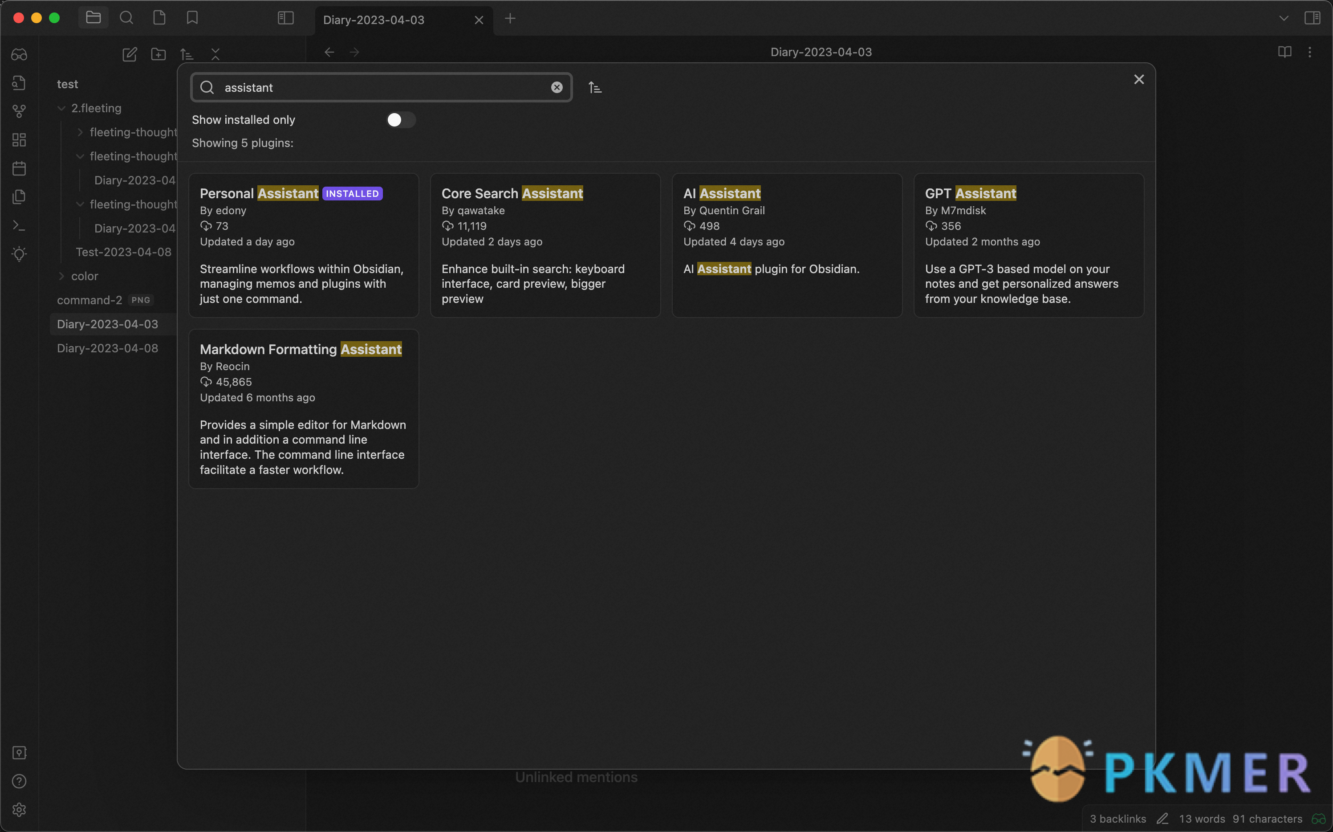Close the Diary-2023-04-03 tab
Viewport: 1333px width, 832px height.
[479, 20]
